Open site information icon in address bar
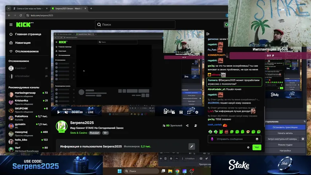 click(x=28, y=15)
